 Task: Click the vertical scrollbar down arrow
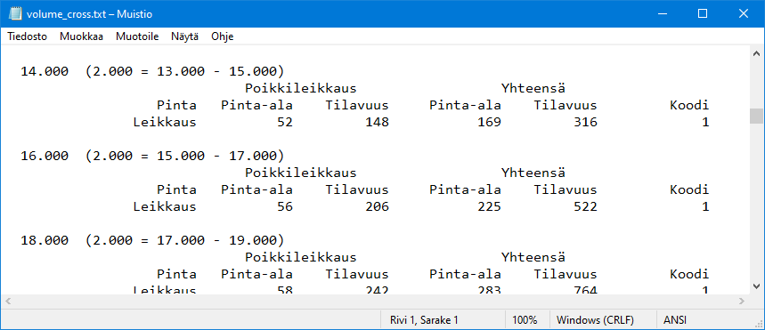[x=756, y=286]
